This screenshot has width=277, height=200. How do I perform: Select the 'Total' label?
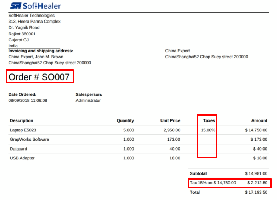coord(195,192)
